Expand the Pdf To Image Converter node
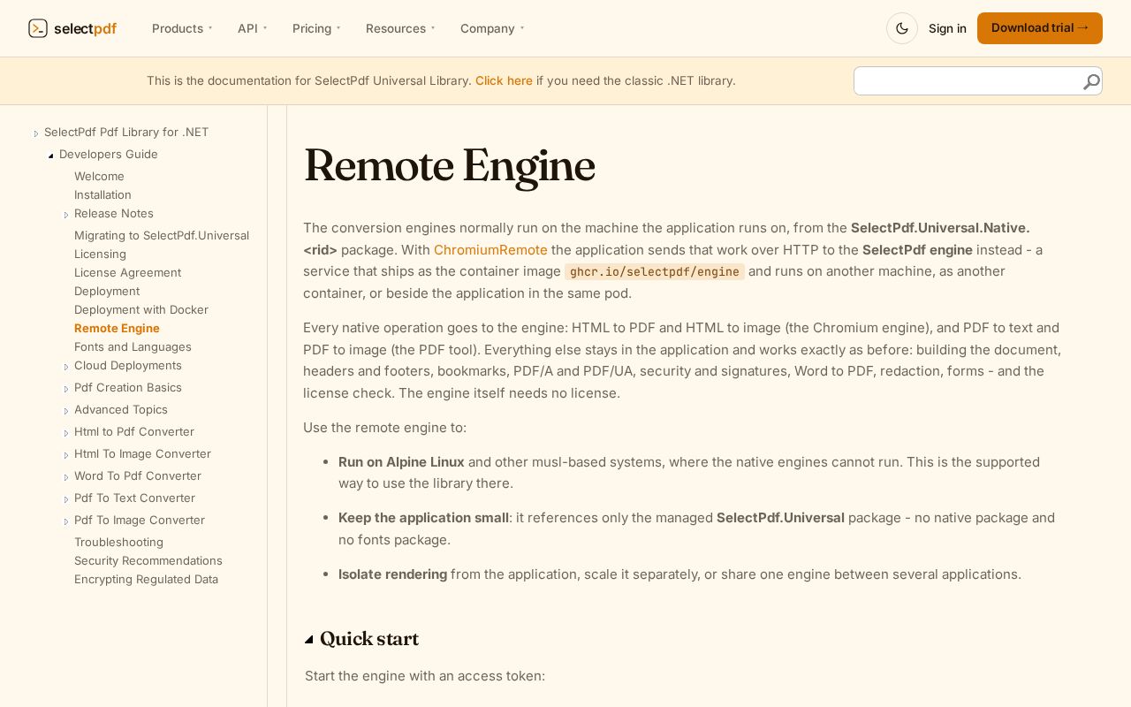This screenshot has width=1131, height=707. pyautogui.click(x=66, y=521)
